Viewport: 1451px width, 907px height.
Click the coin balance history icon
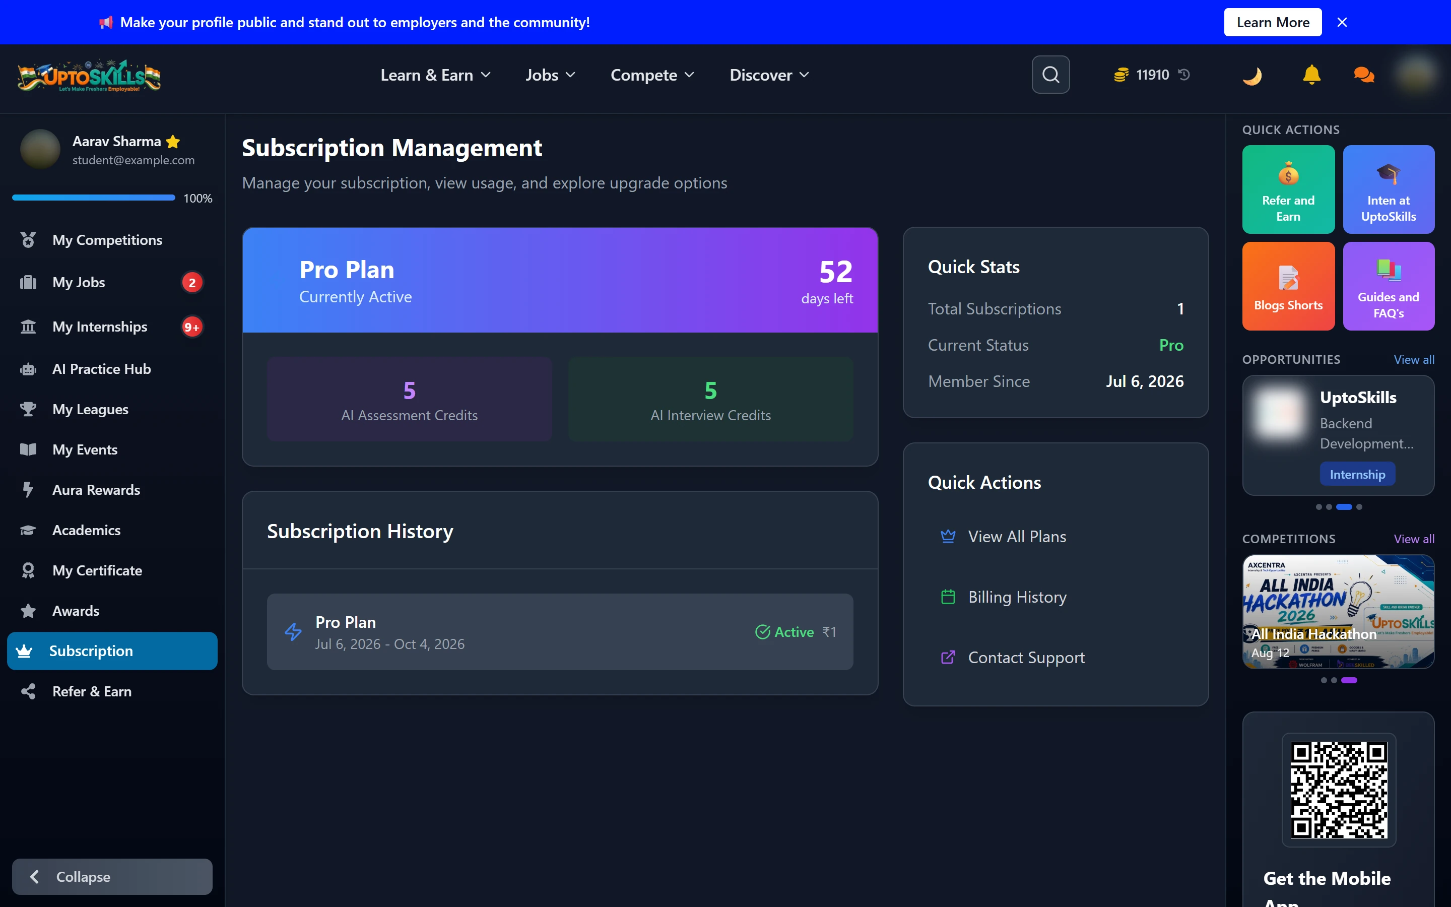[x=1184, y=75]
